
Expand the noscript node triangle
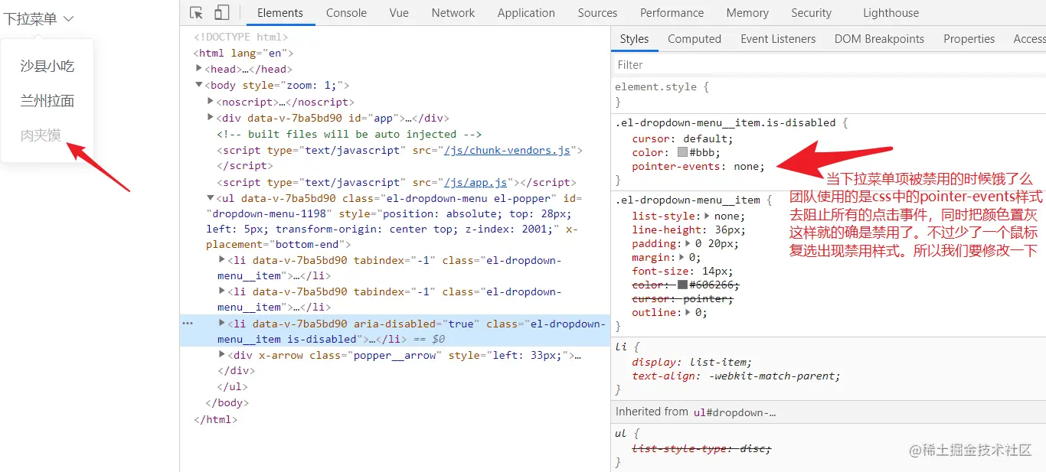coord(211,101)
